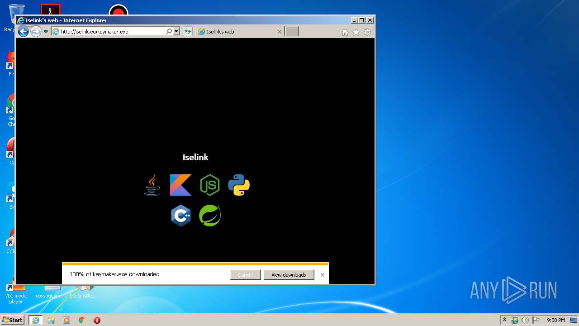579x326 pixels.
Task: Expand the address bar autocomplete dropdown
Action: pos(176,32)
